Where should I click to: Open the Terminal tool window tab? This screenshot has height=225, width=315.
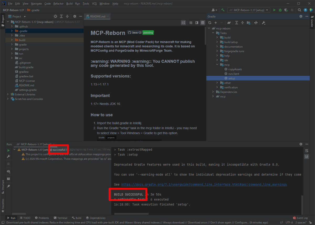(x=60, y=218)
